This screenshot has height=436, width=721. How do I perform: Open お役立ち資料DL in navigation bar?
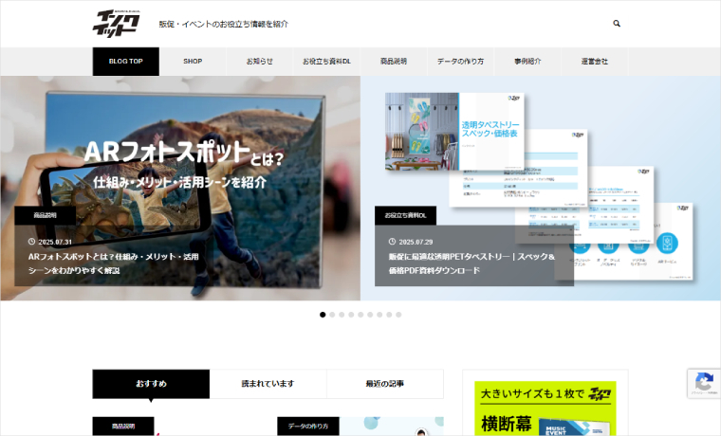(326, 62)
